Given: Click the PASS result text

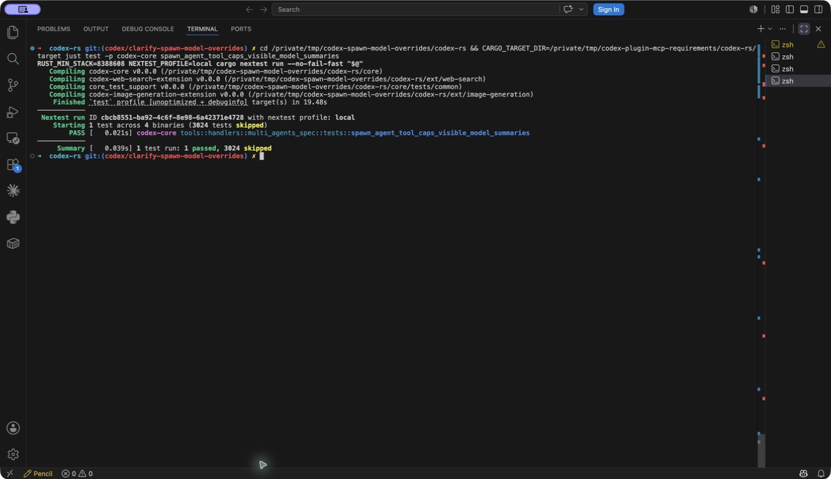Looking at the screenshot, I should [x=77, y=133].
